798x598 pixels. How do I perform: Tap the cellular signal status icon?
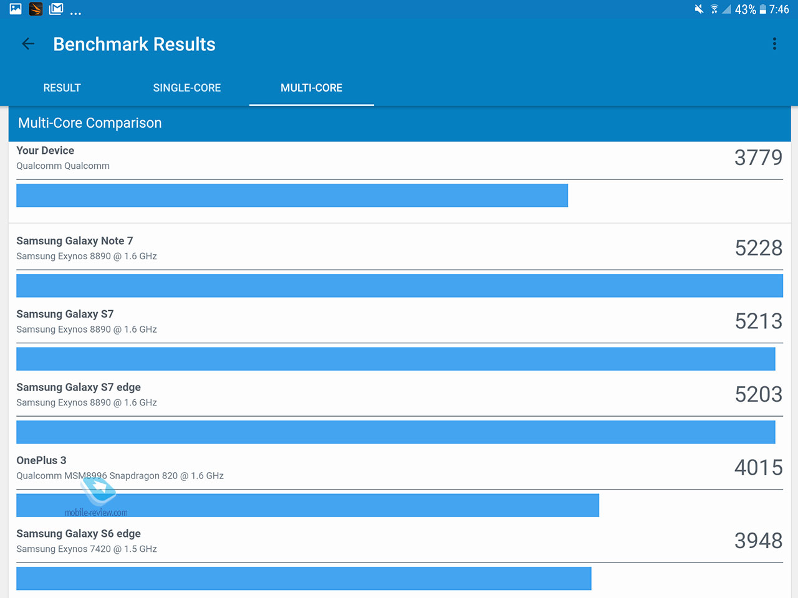point(726,9)
